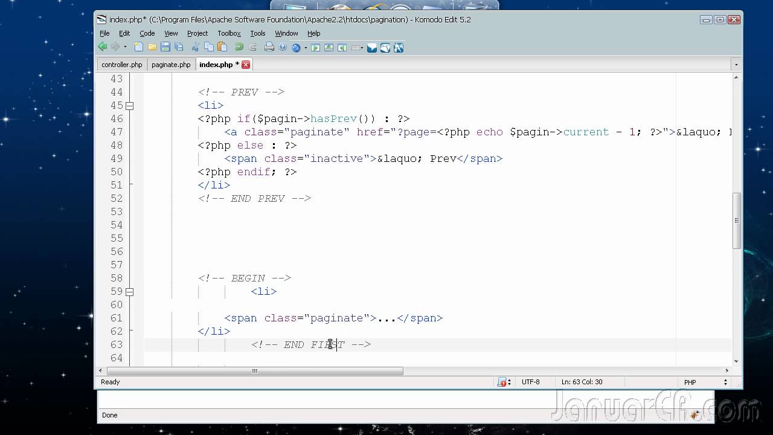Toggle the bottom pane icon
This screenshot has width=773, height=435.
point(329,48)
